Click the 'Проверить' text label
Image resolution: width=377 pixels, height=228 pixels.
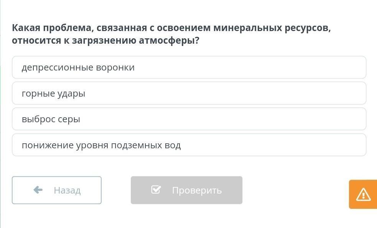click(197, 190)
